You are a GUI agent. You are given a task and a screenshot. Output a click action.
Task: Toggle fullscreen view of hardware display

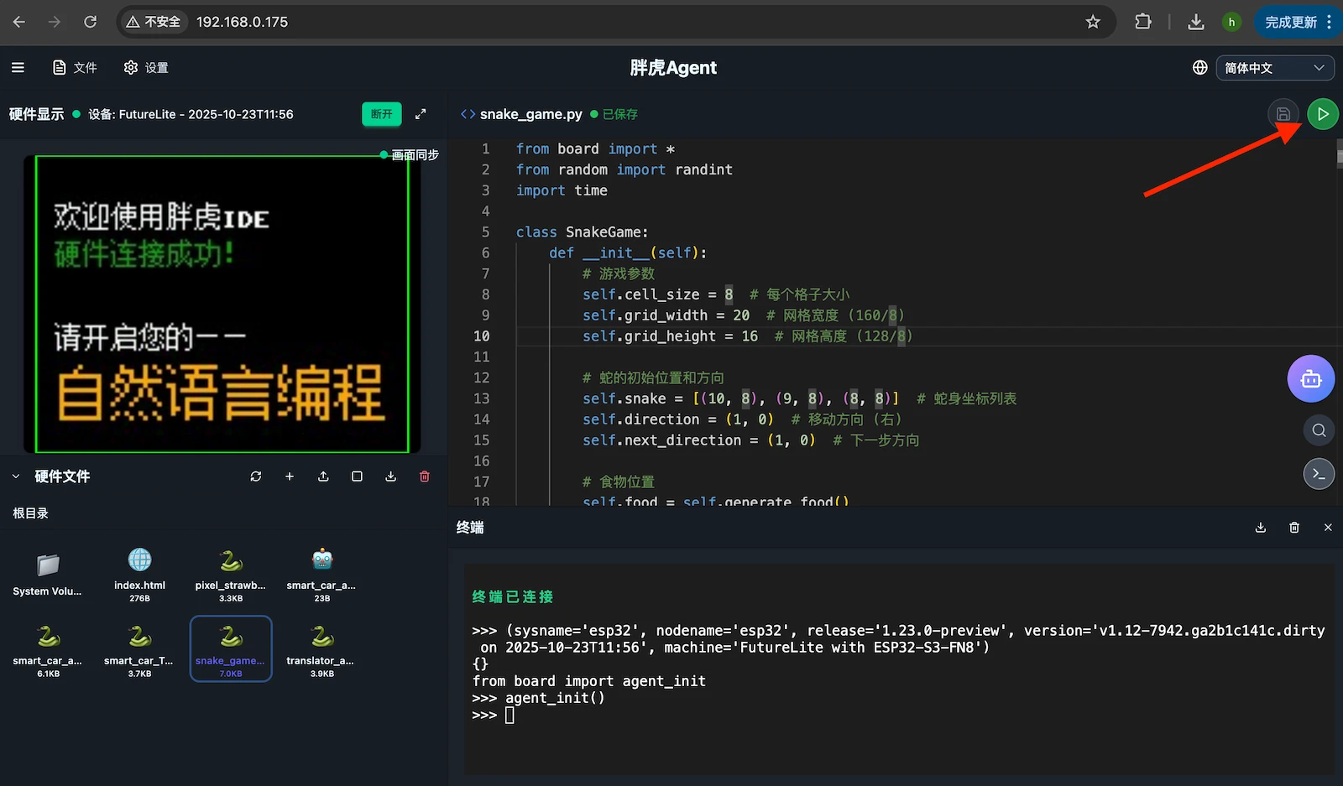(x=421, y=114)
